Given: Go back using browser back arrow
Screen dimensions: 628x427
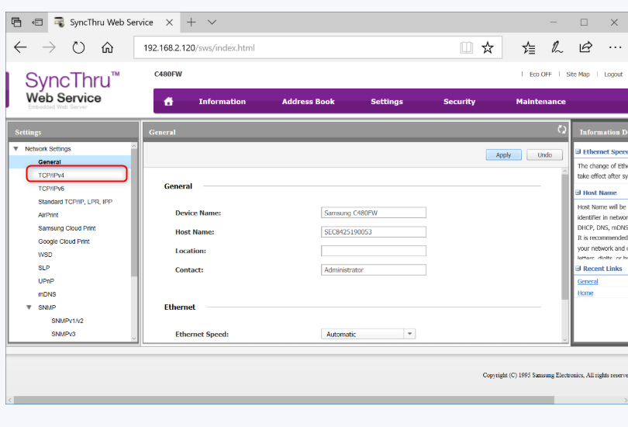Looking at the screenshot, I should click(x=20, y=47).
